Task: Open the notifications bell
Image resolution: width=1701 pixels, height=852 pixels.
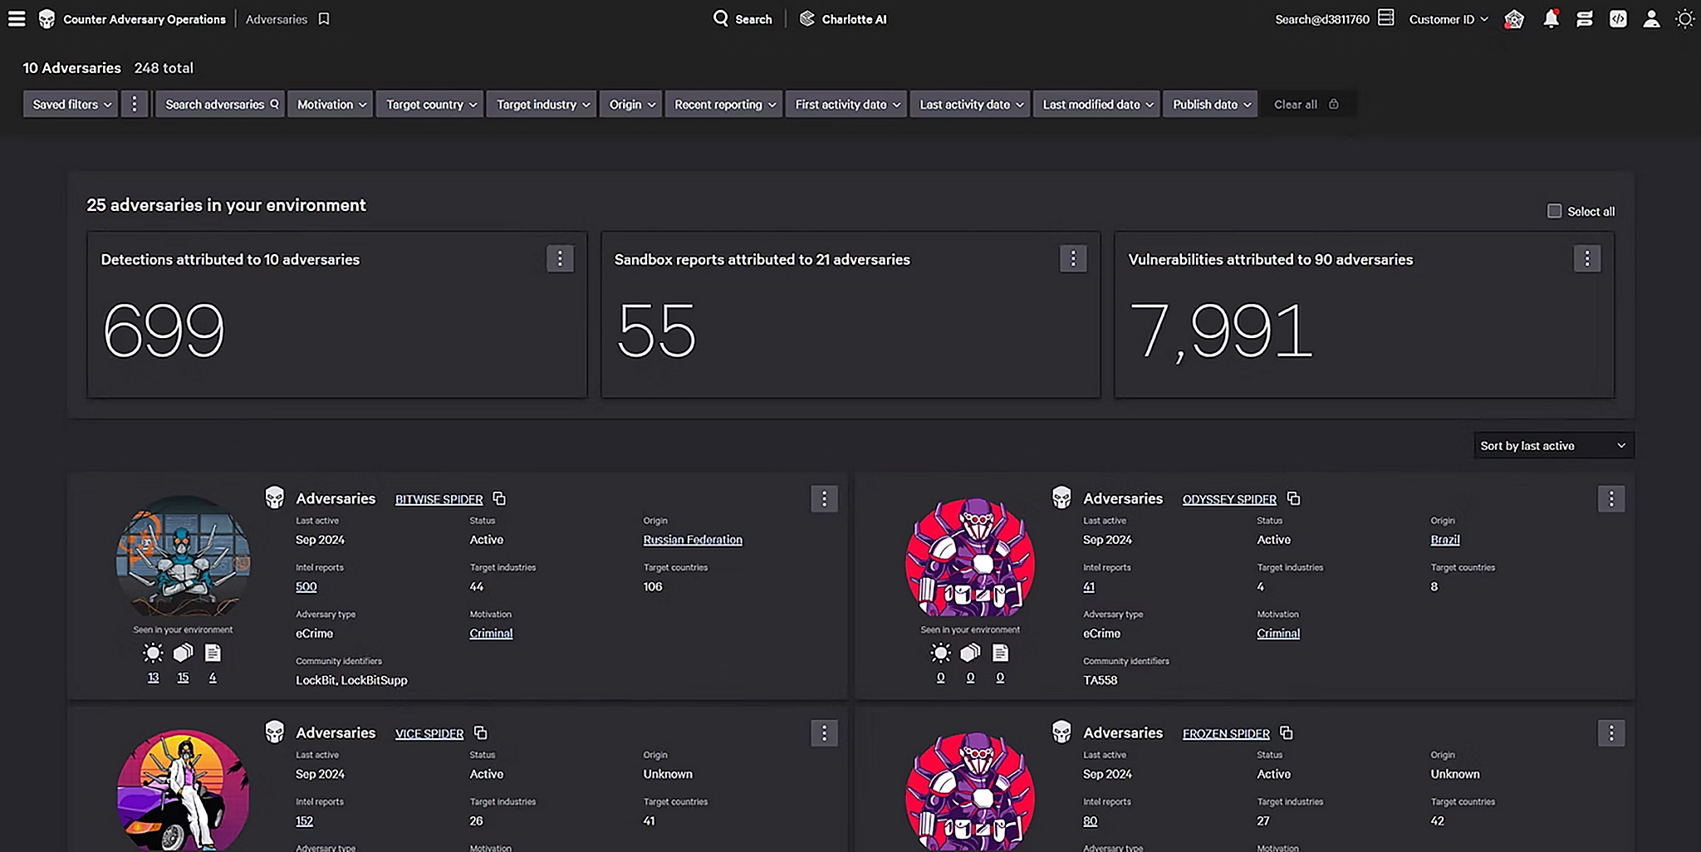Action: point(1551,19)
